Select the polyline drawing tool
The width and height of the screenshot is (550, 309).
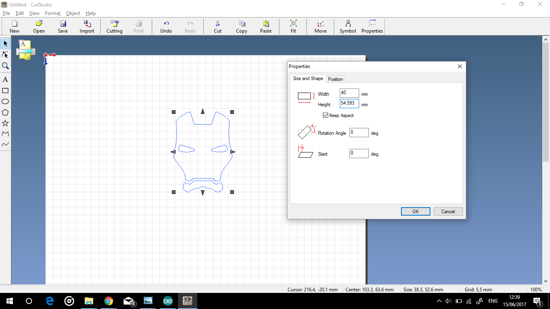coord(5,134)
